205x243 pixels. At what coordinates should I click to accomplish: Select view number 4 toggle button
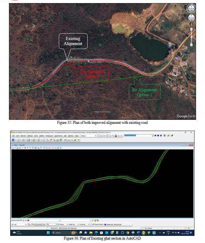[37, 225]
